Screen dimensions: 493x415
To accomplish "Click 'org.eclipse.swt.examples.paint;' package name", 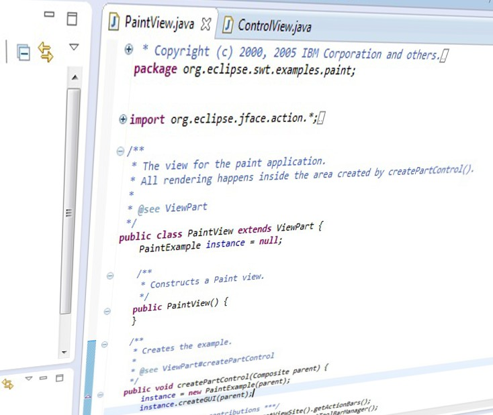I will point(269,70).
